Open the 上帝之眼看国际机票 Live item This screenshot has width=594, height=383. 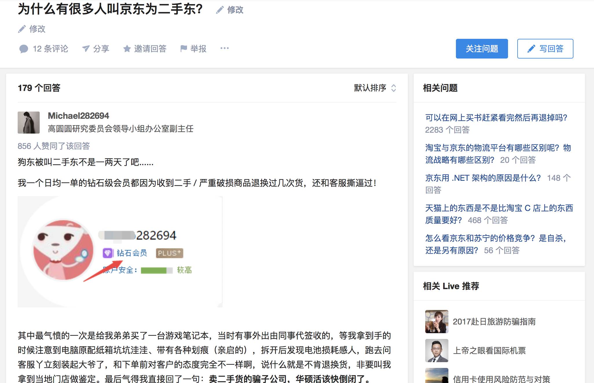point(489,351)
